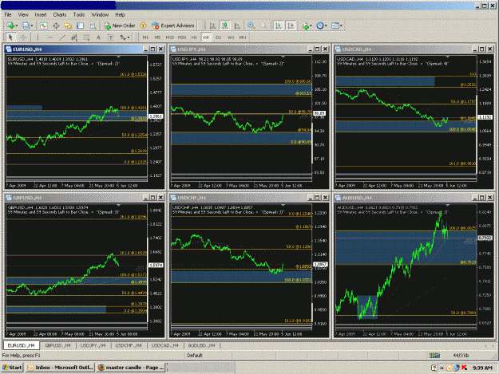Switch timeframe to H1
This screenshot has height=374, width=499.
pyautogui.click(x=194, y=37)
